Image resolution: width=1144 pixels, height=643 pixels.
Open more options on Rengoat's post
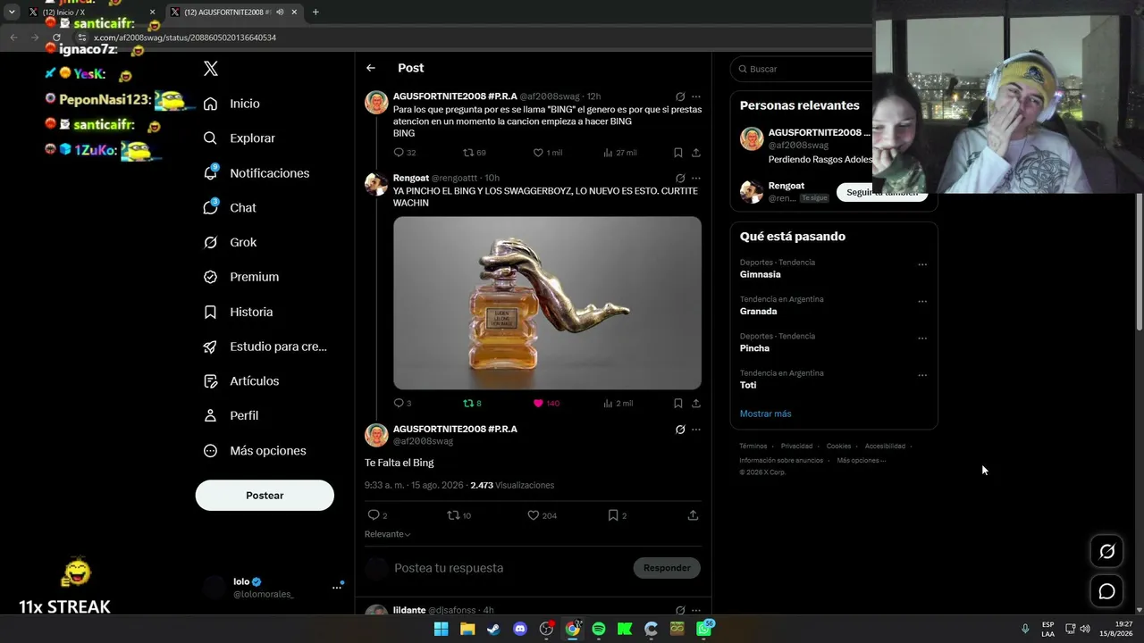tap(696, 178)
